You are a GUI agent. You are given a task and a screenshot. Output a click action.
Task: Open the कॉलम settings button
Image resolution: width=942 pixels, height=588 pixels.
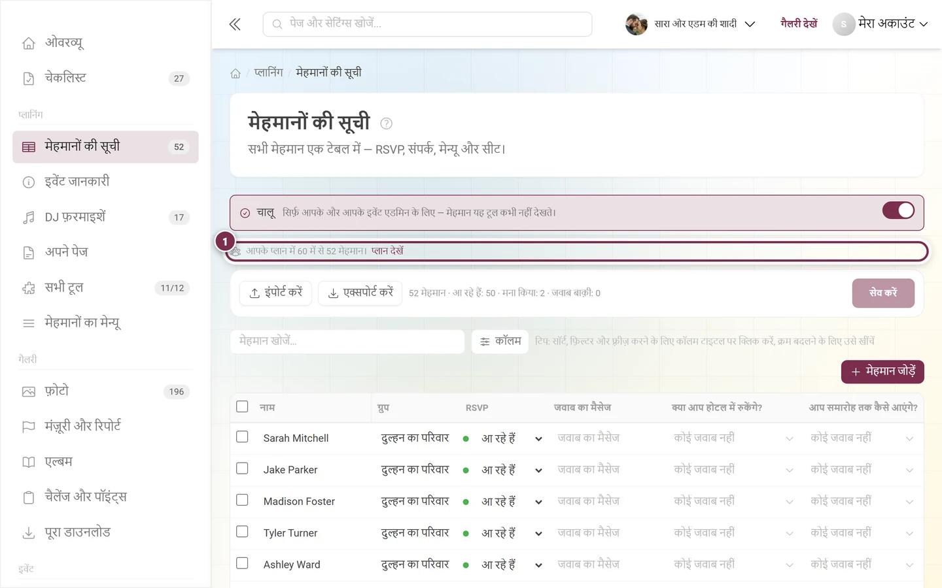point(500,341)
